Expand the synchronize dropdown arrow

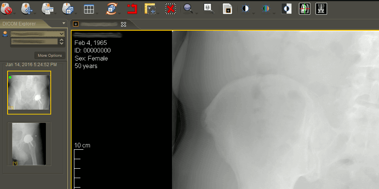(x=119, y=13)
